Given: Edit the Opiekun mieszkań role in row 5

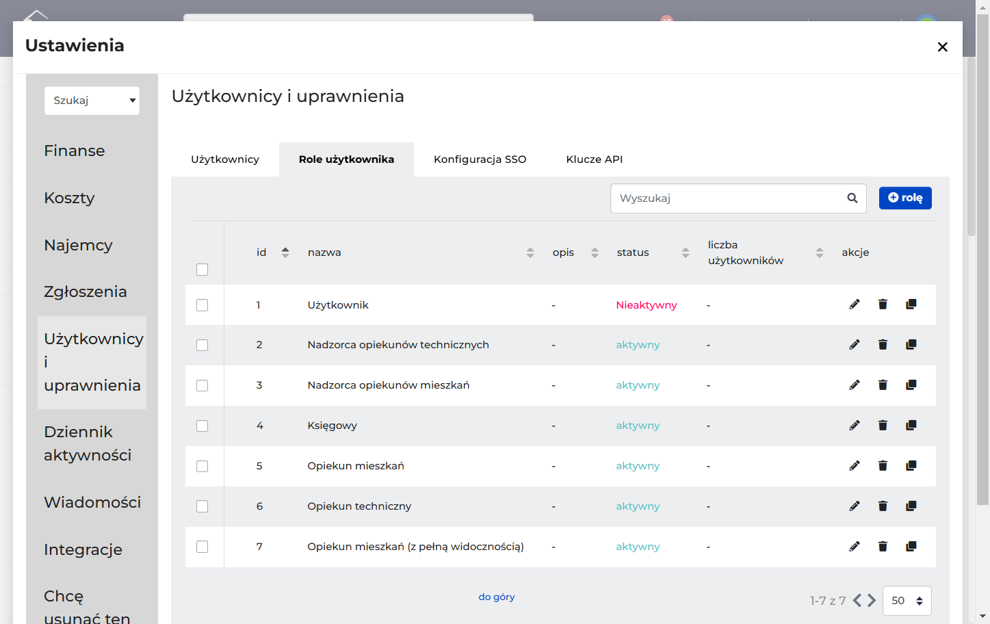Looking at the screenshot, I should (855, 466).
